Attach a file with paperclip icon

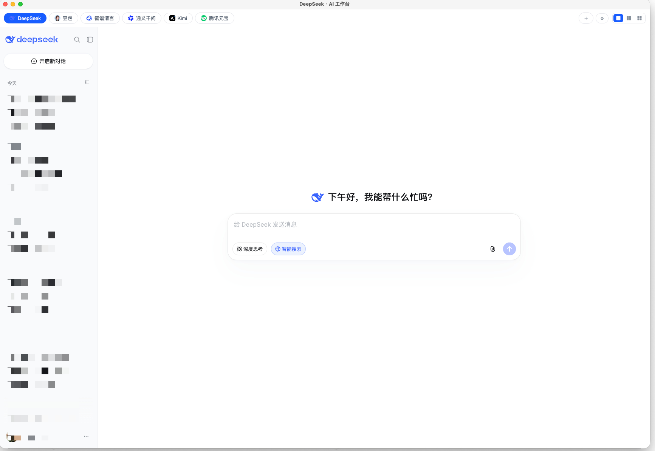(493, 249)
